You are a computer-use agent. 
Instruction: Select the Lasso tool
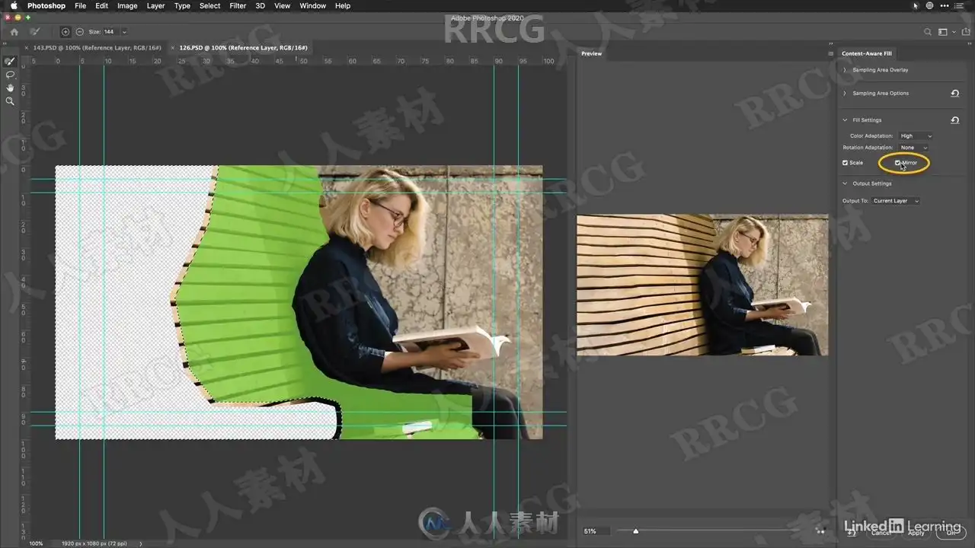click(10, 75)
